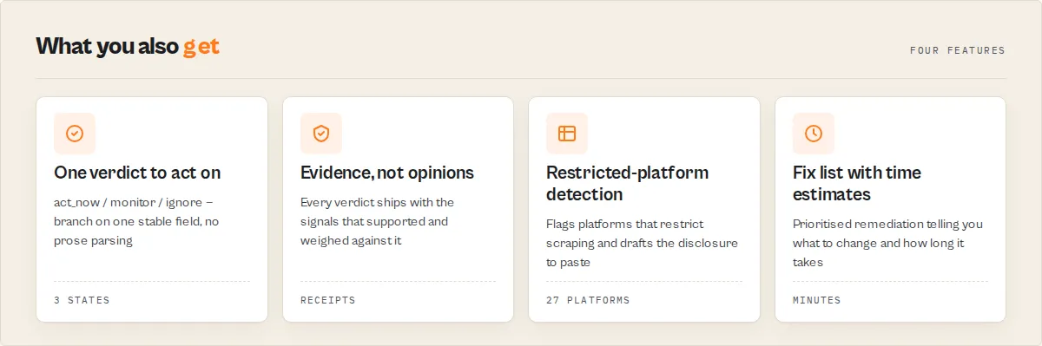Select the 'One verdict to act on' heading

pyautogui.click(x=137, y=173)
